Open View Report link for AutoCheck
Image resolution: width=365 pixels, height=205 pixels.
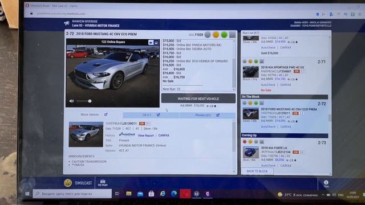tap(146, 136)
